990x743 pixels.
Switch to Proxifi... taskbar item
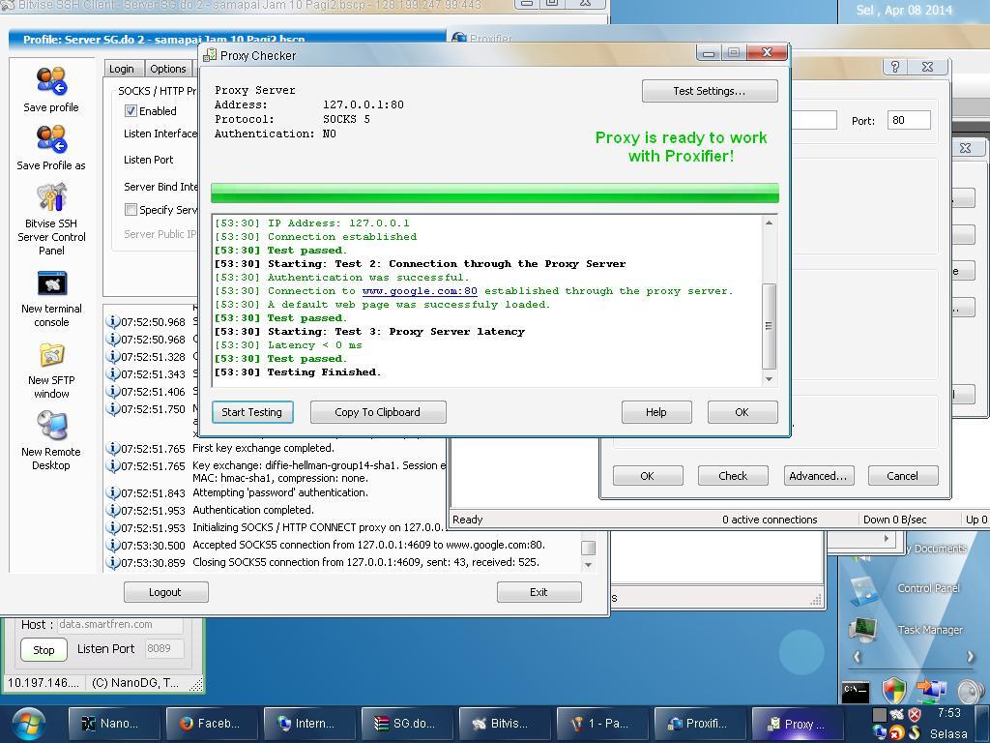[700, 724]
